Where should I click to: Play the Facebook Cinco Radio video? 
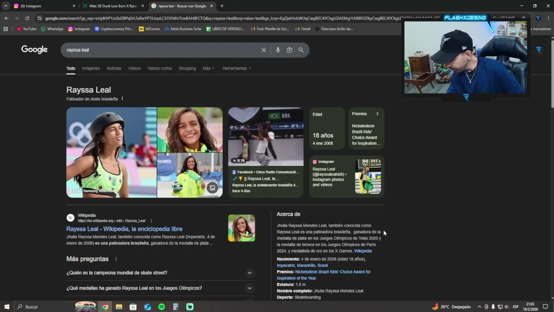click(266, 137)
